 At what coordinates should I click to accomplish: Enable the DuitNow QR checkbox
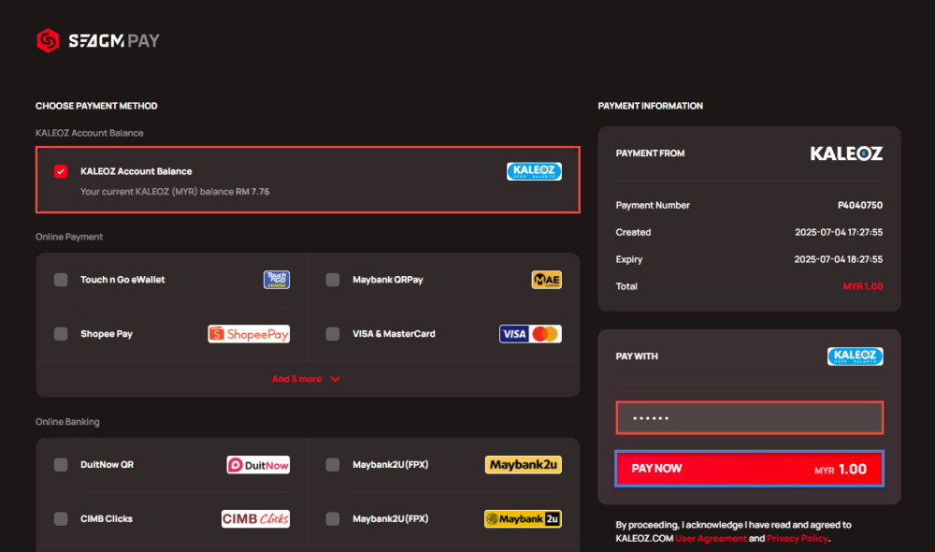click(61, 465)
